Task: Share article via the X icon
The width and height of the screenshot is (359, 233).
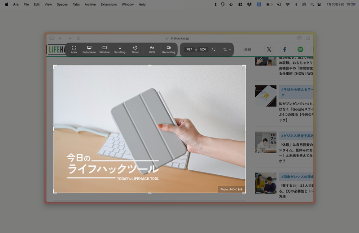Action: click(269, 49)
